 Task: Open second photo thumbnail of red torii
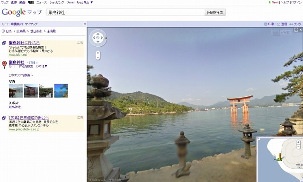click(31, 91)
